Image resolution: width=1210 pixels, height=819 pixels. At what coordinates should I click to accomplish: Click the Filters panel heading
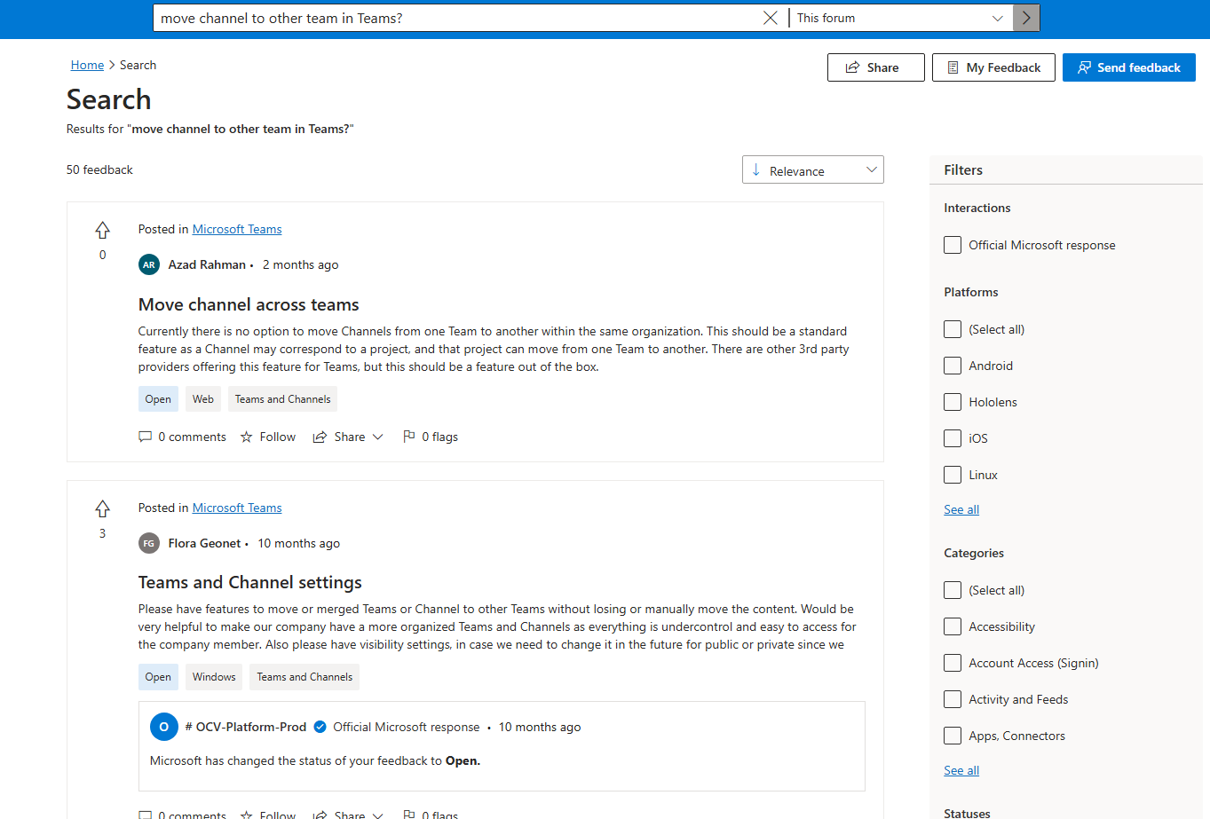963,169
